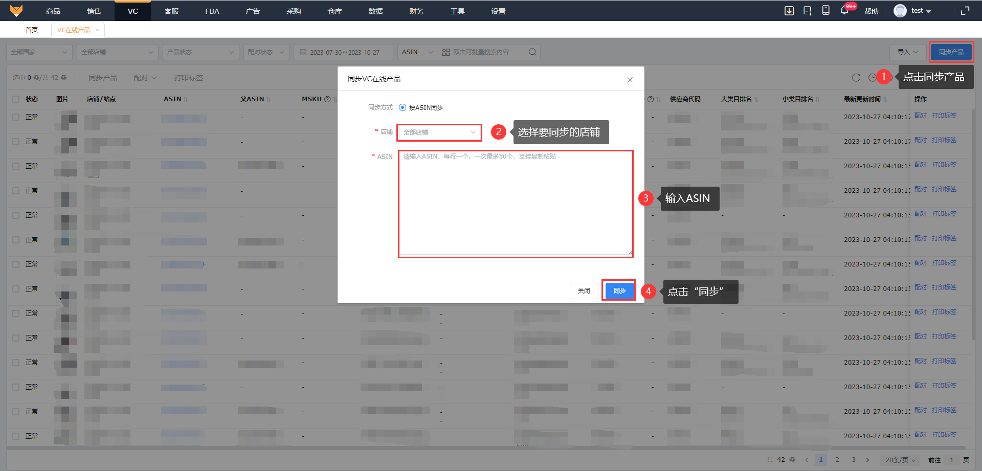Click the clock history icon above the table
The image size is (982, 471).
tap(873, 78)
